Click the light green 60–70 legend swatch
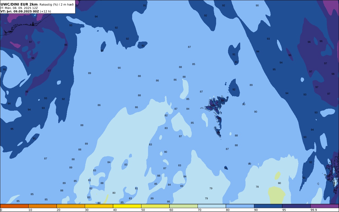 click(x=184, y=206)
